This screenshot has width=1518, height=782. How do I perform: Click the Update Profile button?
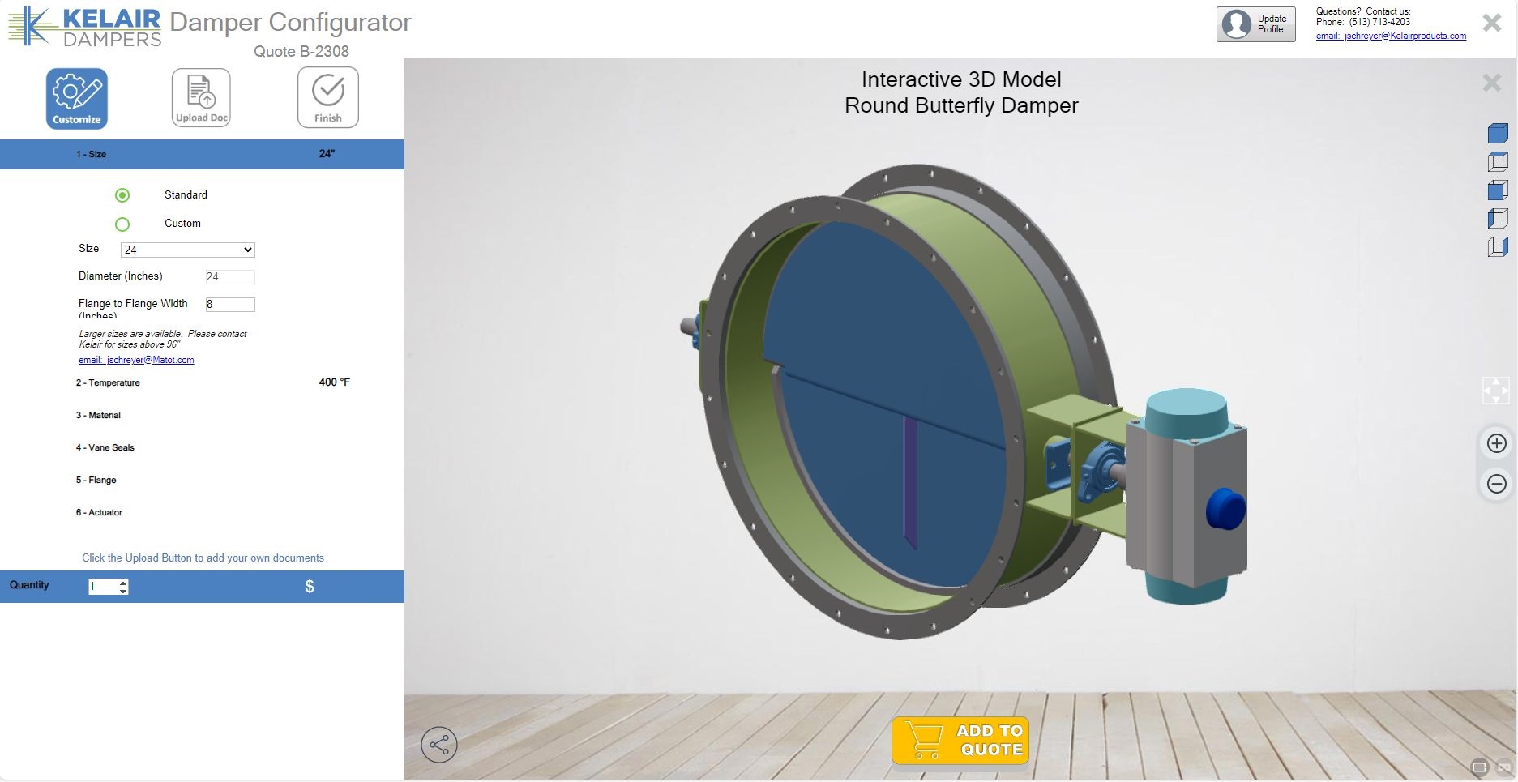pos(1255,24)
